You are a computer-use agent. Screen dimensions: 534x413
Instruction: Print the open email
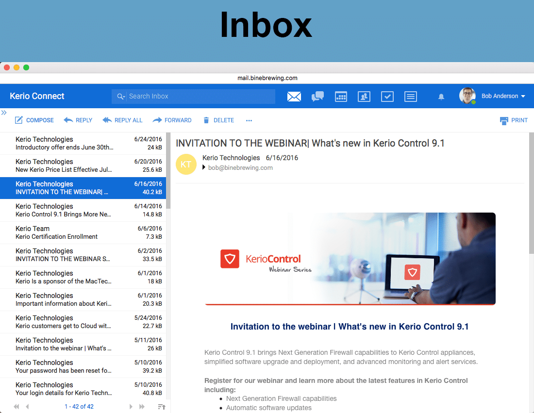tap(514, 120)
